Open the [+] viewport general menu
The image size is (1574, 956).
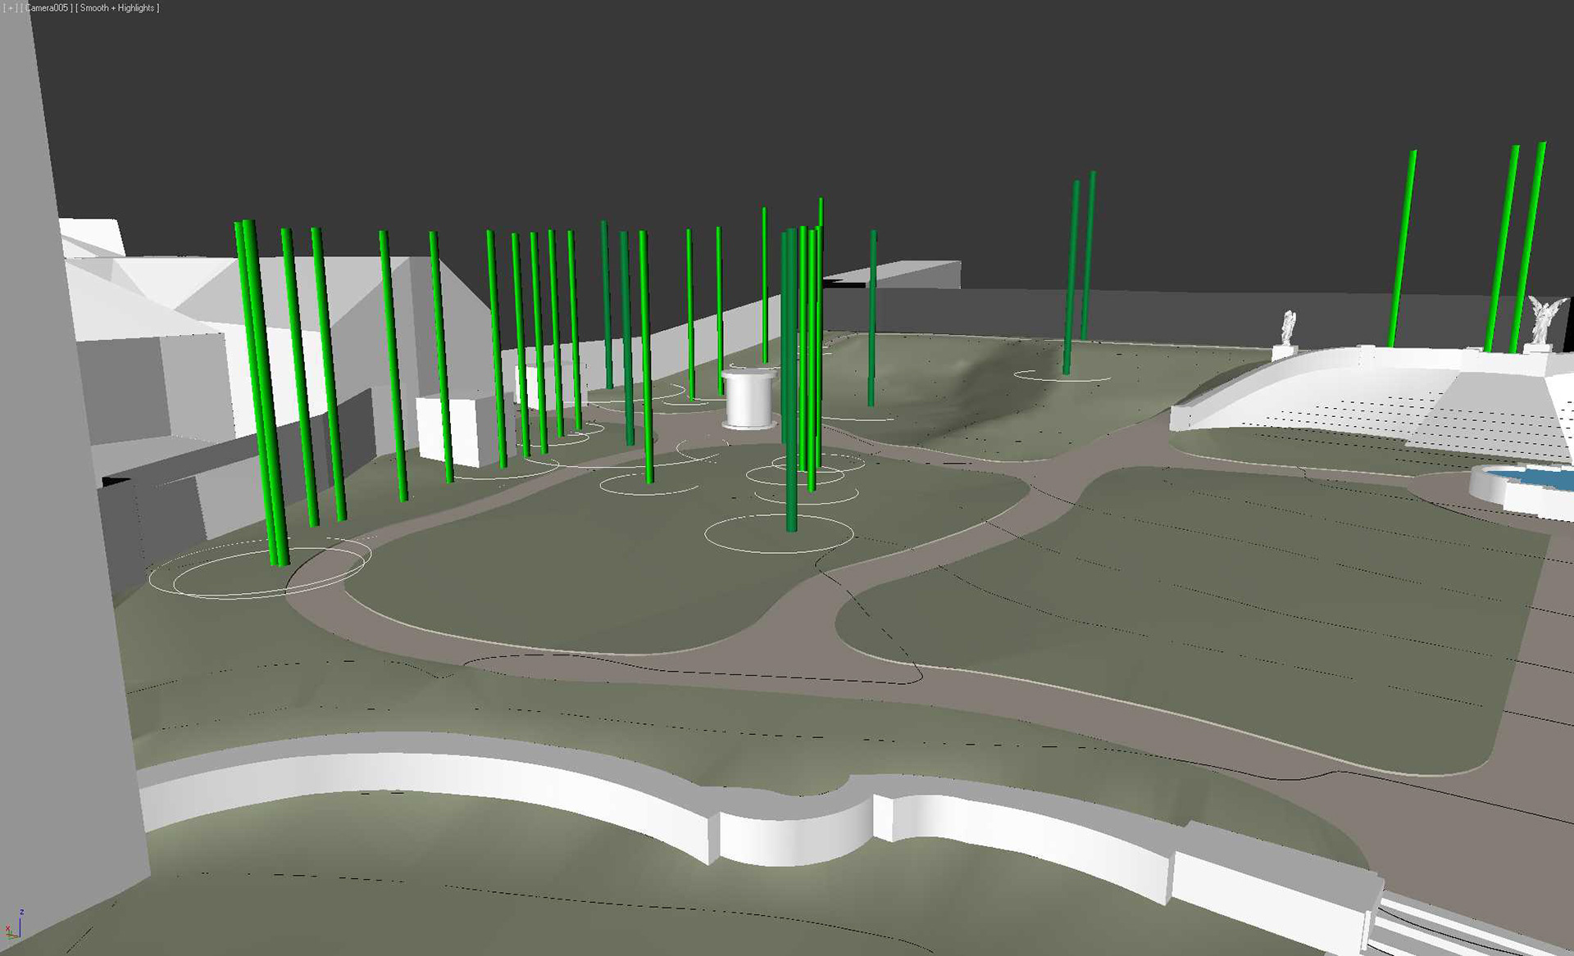pos(11,8)
